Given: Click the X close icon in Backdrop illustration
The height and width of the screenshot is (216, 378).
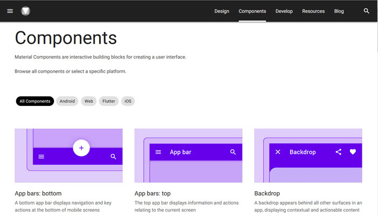Looking at the screenshot, I should (x=278, y=152).
